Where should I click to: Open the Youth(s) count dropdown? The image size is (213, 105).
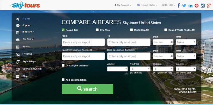pos(140,69)
